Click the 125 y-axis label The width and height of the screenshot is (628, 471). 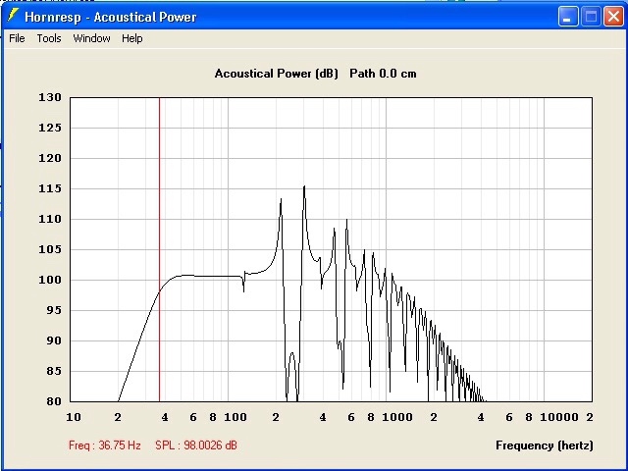[x=50, y=128]
